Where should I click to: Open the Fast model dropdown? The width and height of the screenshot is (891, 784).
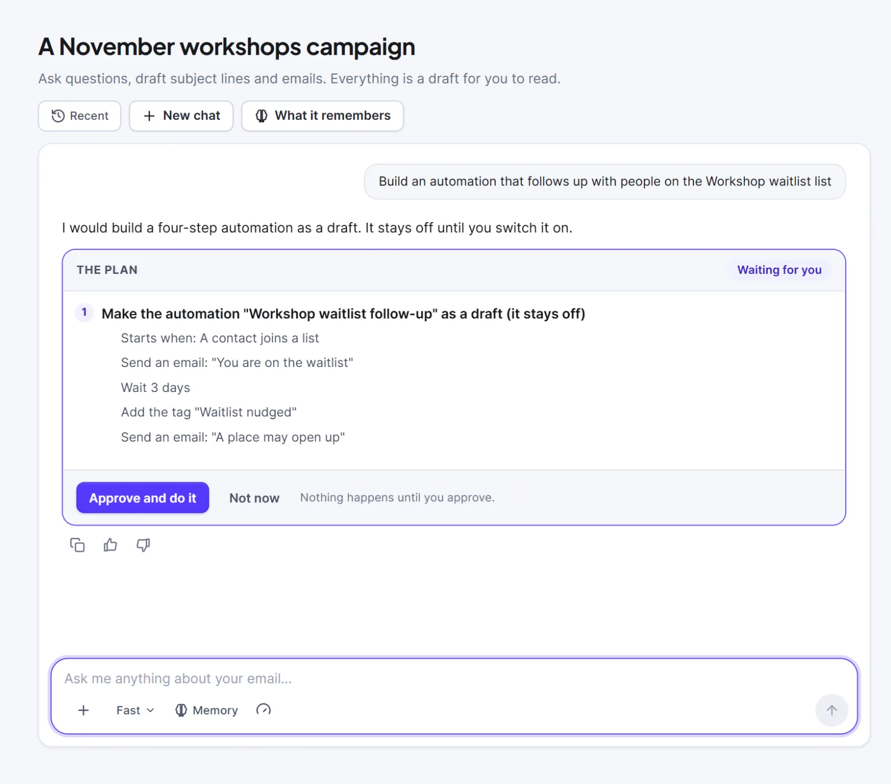pyautogui.click(x=135, y=710)
